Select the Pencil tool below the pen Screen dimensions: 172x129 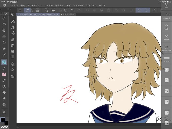(4, 68)
